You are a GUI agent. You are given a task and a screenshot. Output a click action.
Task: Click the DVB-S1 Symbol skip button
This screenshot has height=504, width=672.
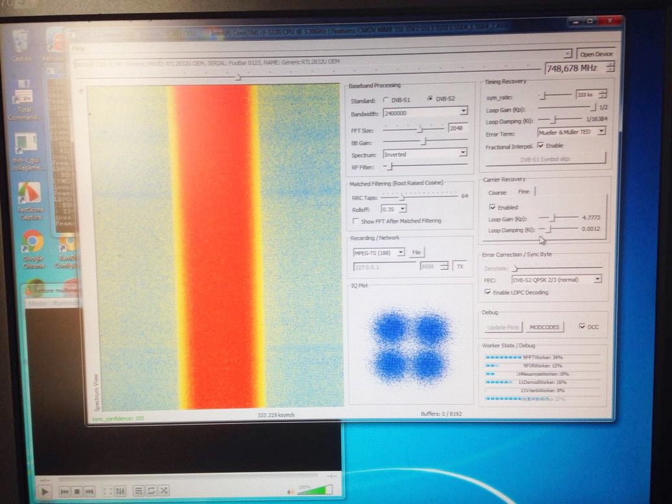[545, 159]
